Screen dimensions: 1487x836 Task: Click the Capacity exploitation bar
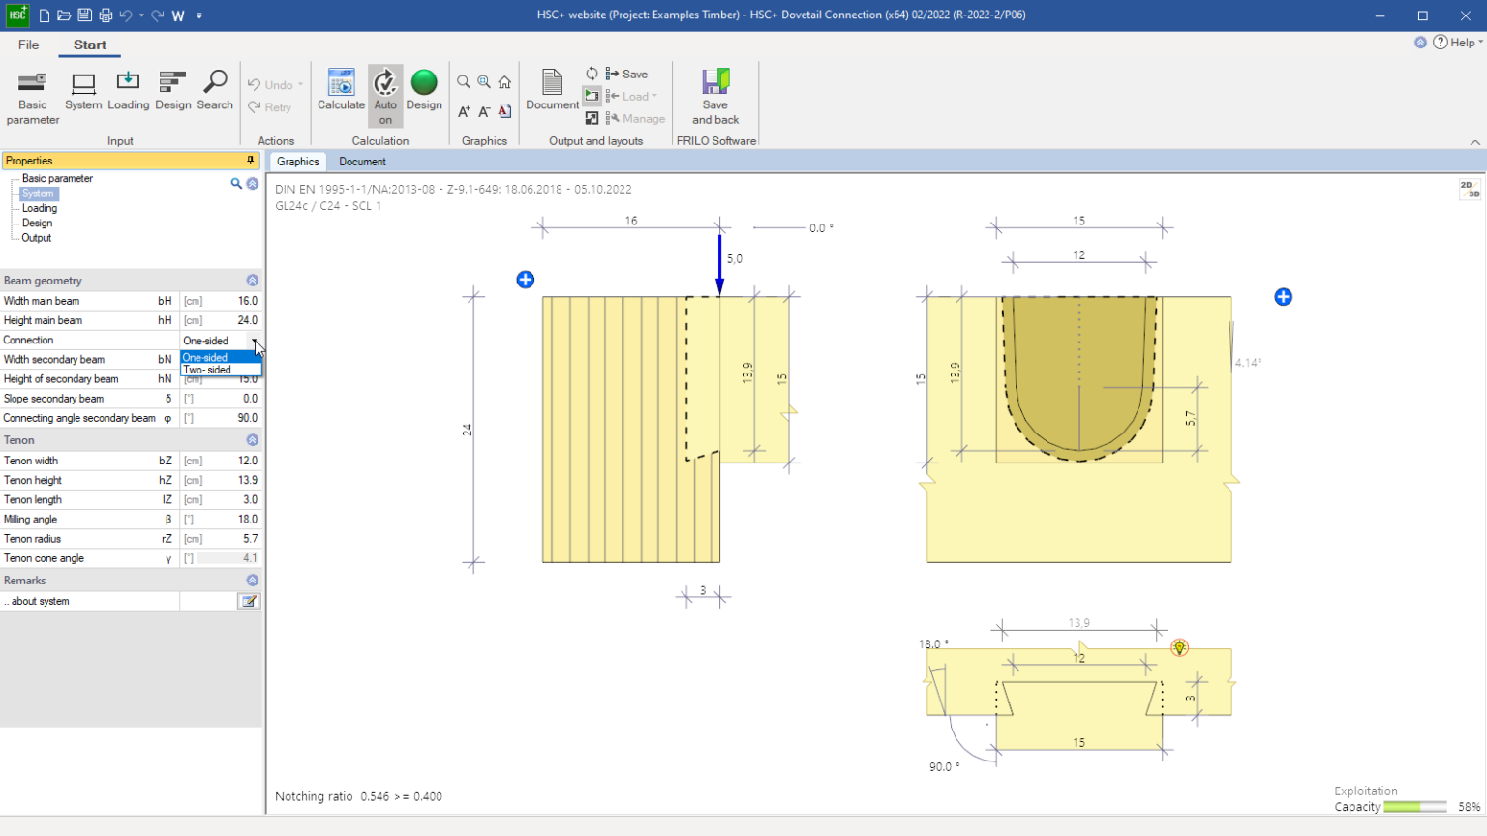tap(1414, 807)
